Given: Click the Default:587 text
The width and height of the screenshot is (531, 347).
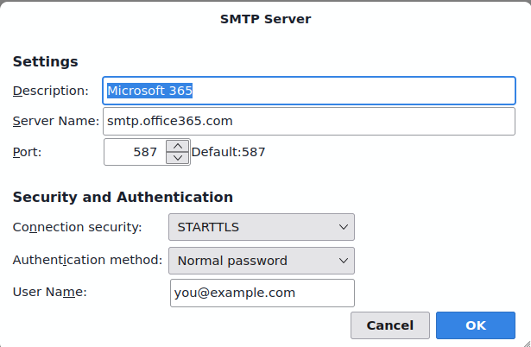Looking at the screenshot, I should 228,152.
